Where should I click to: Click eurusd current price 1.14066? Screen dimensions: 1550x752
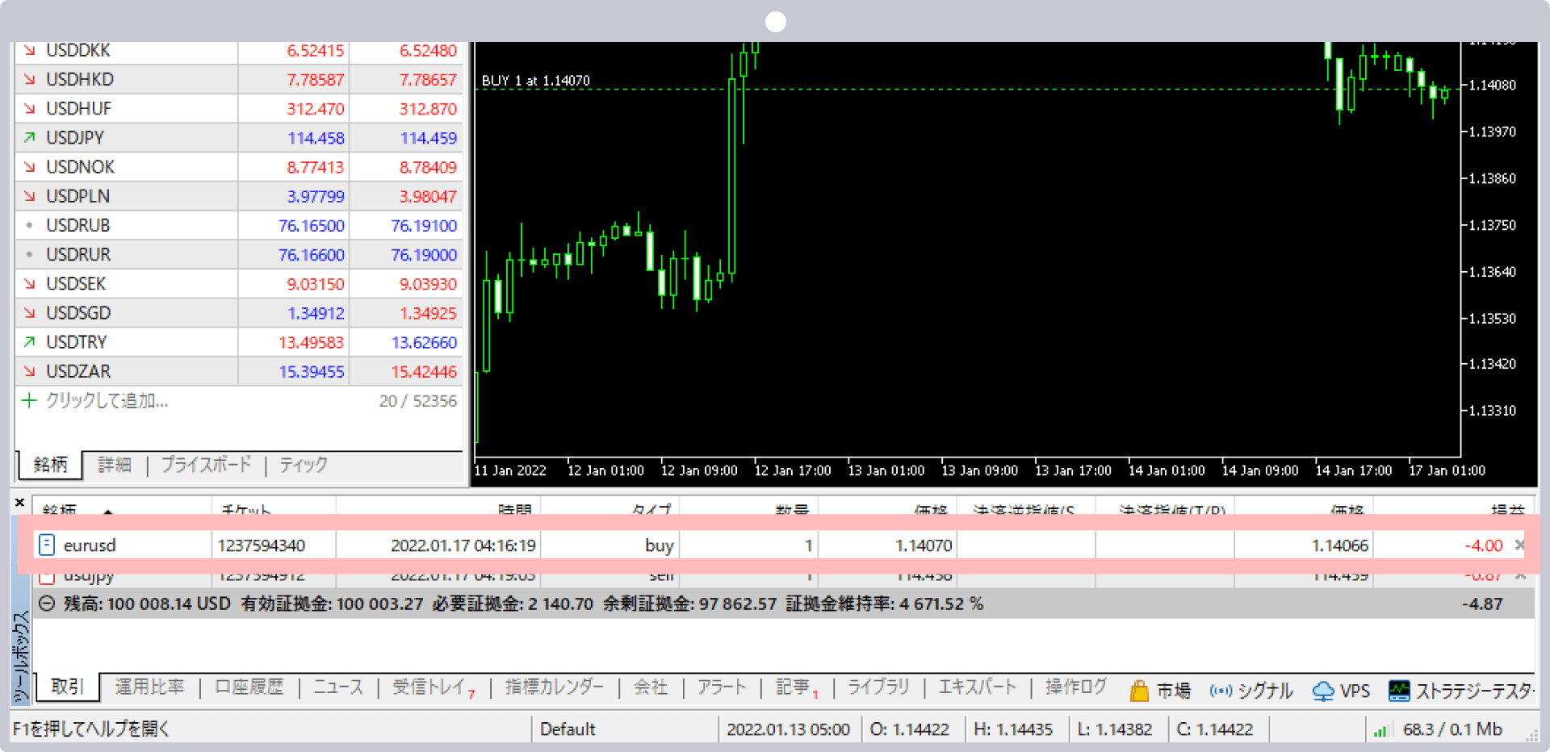1340,545
